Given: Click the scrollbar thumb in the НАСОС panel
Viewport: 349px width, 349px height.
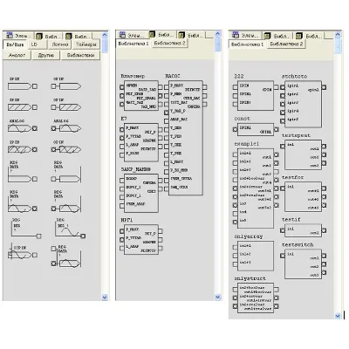Looking at the screenshot, I should point(218,44).
